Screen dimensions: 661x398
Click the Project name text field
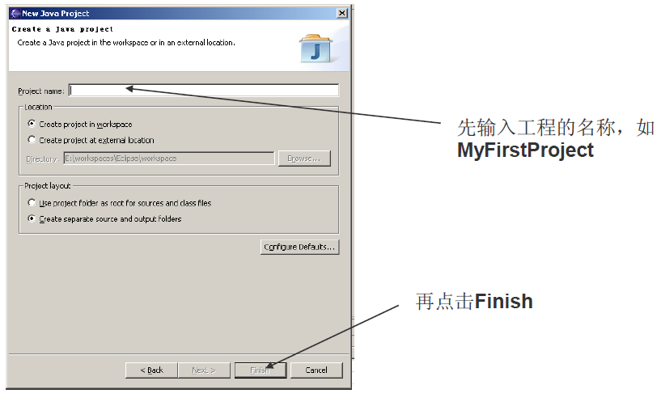click(x=204, y=91)
